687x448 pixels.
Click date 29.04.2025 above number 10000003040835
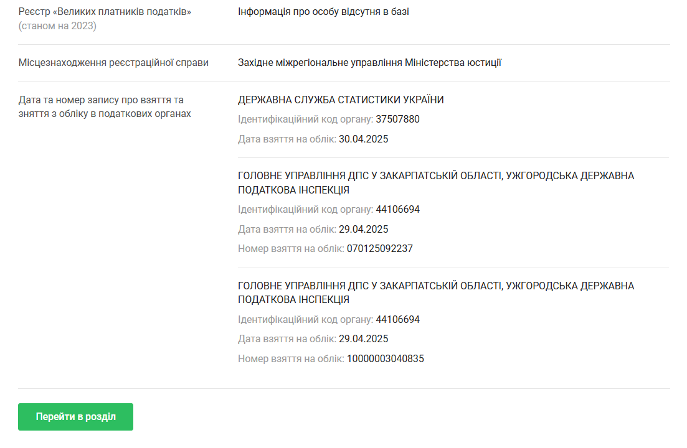click(363, 338)
